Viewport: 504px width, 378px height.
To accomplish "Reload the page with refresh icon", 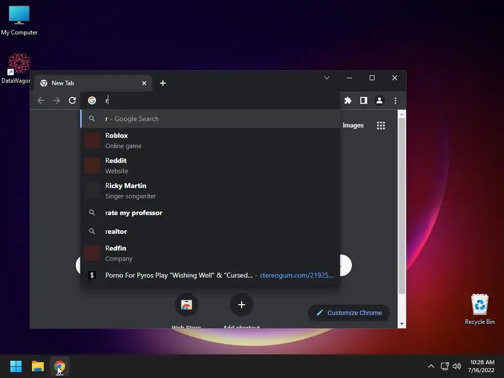I will 72,100.
